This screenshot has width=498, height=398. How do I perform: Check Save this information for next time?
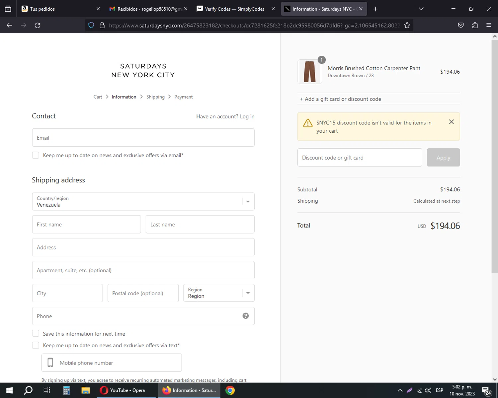(36, 333)
